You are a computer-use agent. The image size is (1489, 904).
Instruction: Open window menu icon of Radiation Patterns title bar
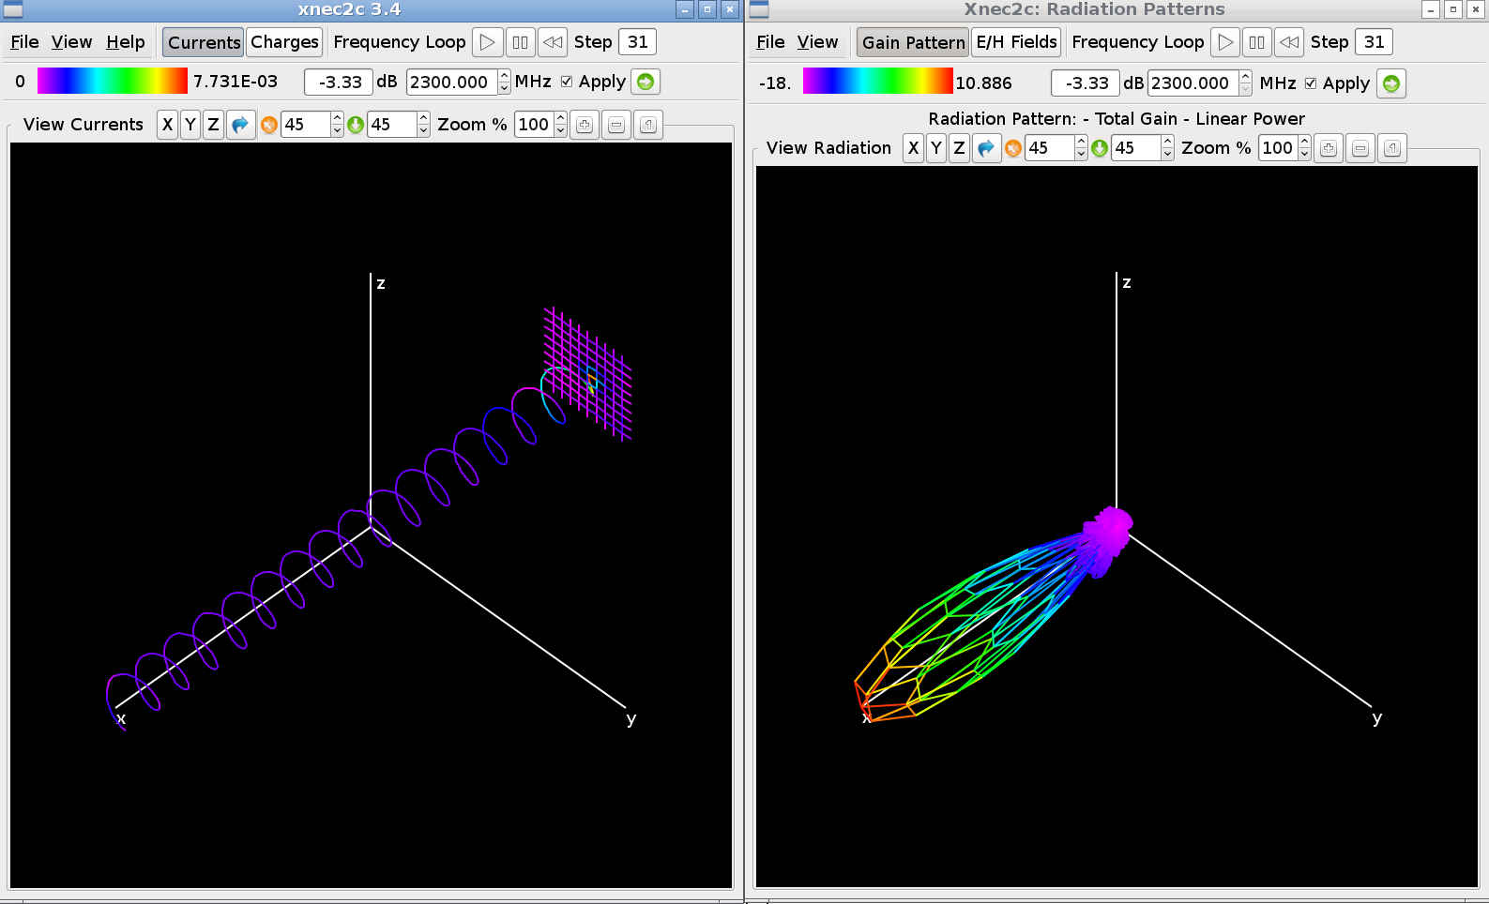(759, 9)
